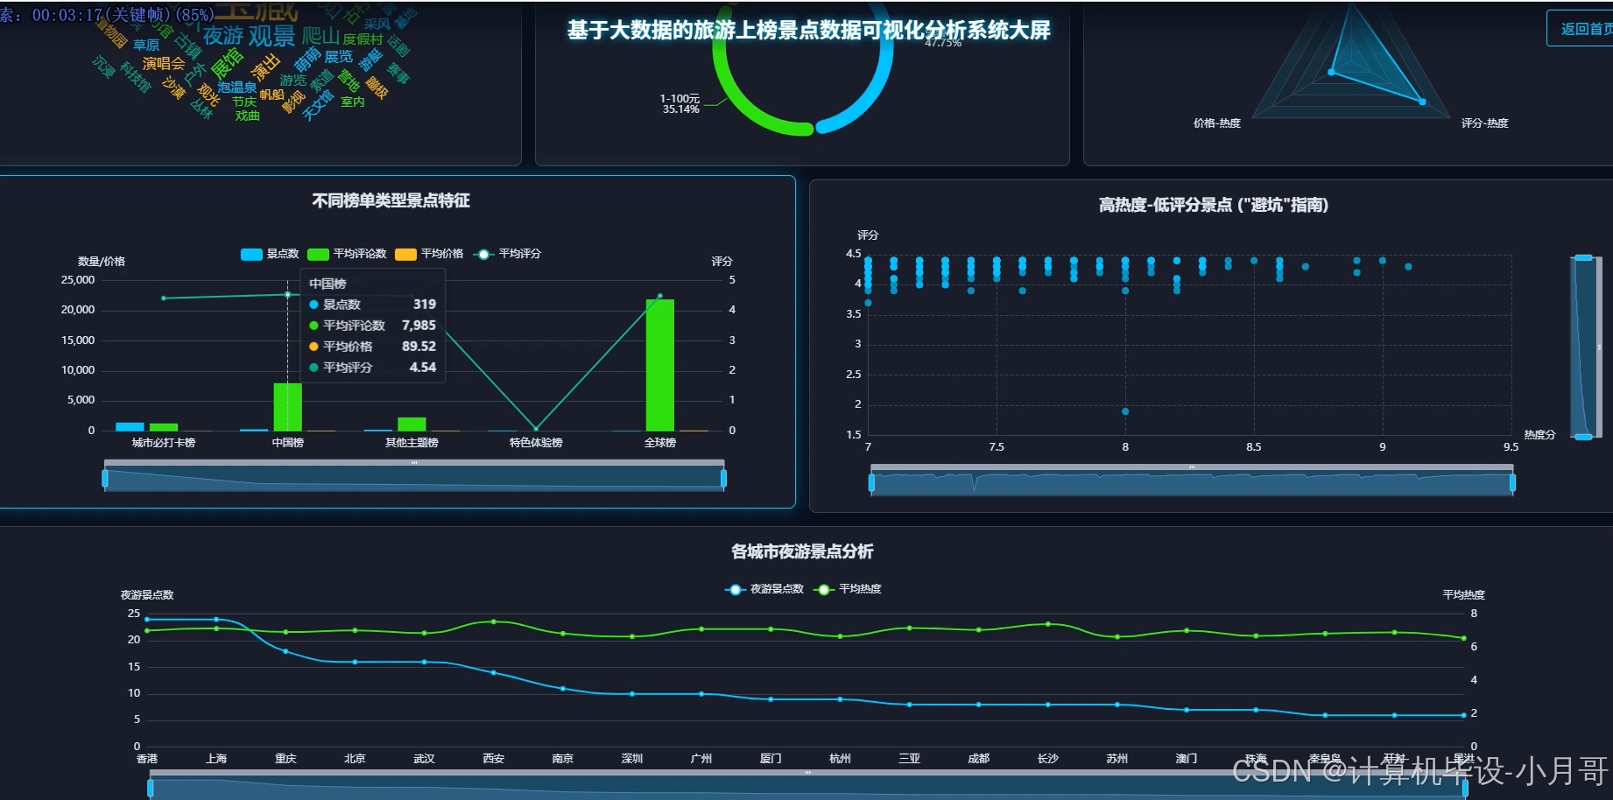This screenshot has height=800, width=1613.
Task: Click the 香港 point on the blue line
Action: (147, 620)
